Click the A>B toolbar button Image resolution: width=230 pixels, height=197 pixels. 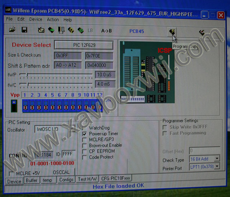[106, 30]
